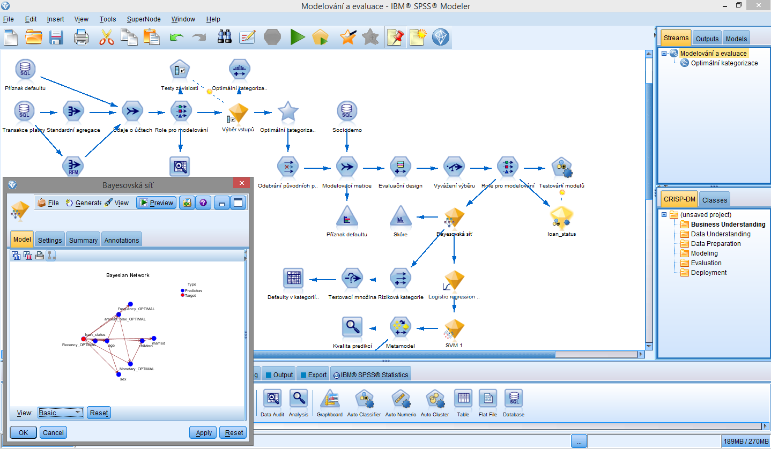Select the RFM node on the canvas
771x449 pixels.
pos(73,166)
